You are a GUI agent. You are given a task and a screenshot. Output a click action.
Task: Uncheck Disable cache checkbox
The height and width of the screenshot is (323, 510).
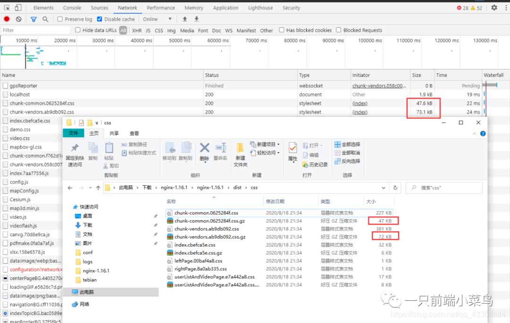click(100, 19)
